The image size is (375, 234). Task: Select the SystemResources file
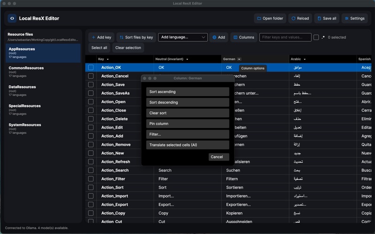point(43,129)
